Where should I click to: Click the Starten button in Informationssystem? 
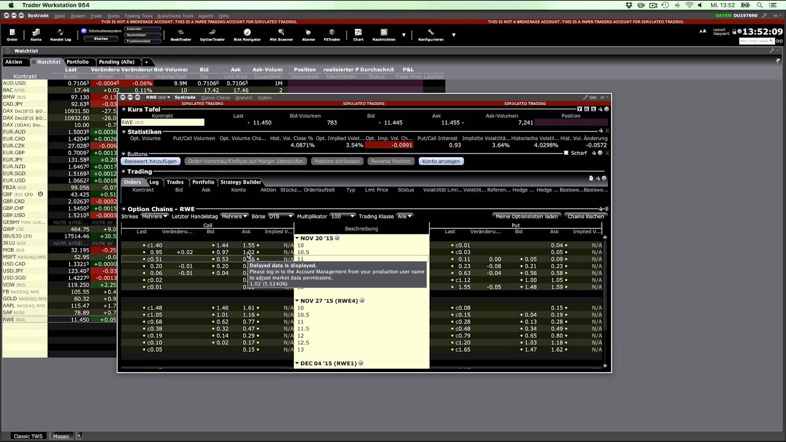(x=101, y=39)
